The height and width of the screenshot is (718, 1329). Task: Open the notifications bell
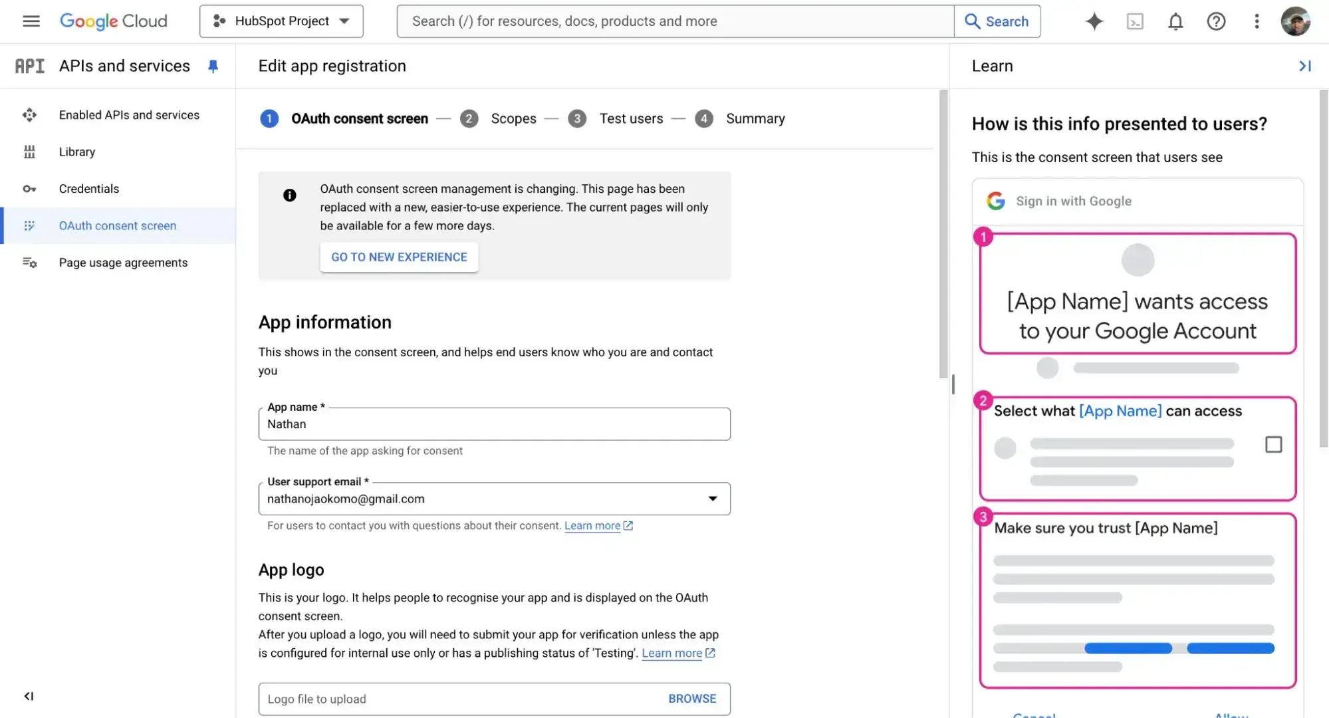(x=1175, y=21)
